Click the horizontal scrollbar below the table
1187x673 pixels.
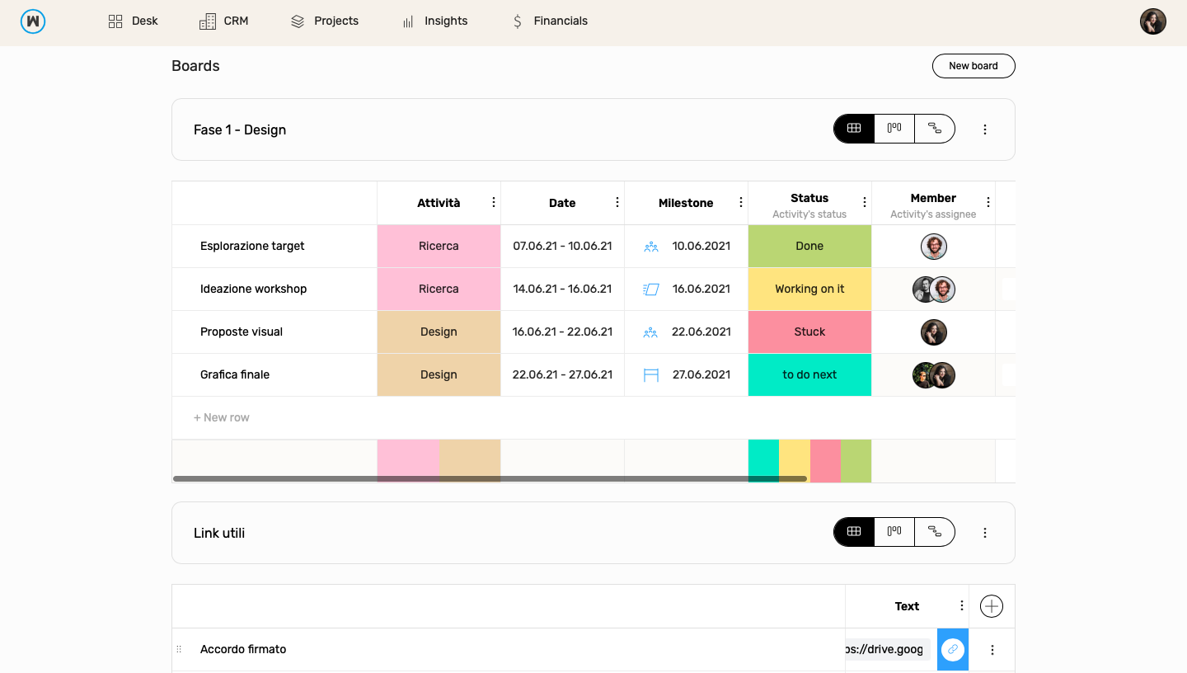point(490,478)
